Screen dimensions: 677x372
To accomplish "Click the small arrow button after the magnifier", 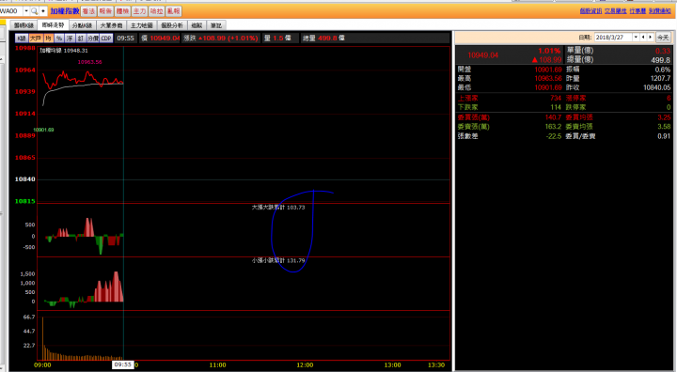I will [43, 11].
